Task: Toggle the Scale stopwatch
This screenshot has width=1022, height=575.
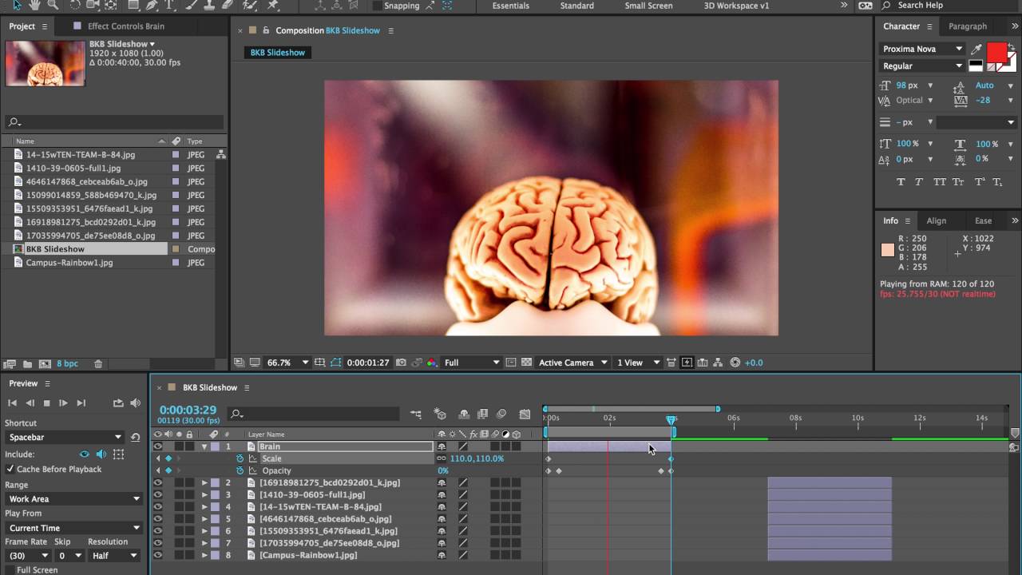Action: point(240,459)
